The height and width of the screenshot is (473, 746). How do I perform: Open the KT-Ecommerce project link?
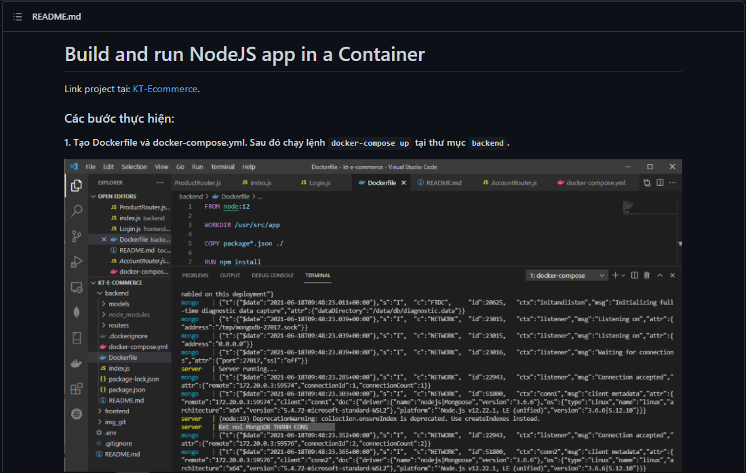coord(165,89)
